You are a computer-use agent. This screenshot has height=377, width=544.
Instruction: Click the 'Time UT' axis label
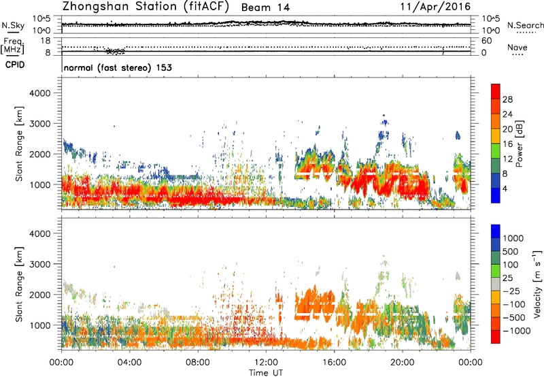[266, 373]
